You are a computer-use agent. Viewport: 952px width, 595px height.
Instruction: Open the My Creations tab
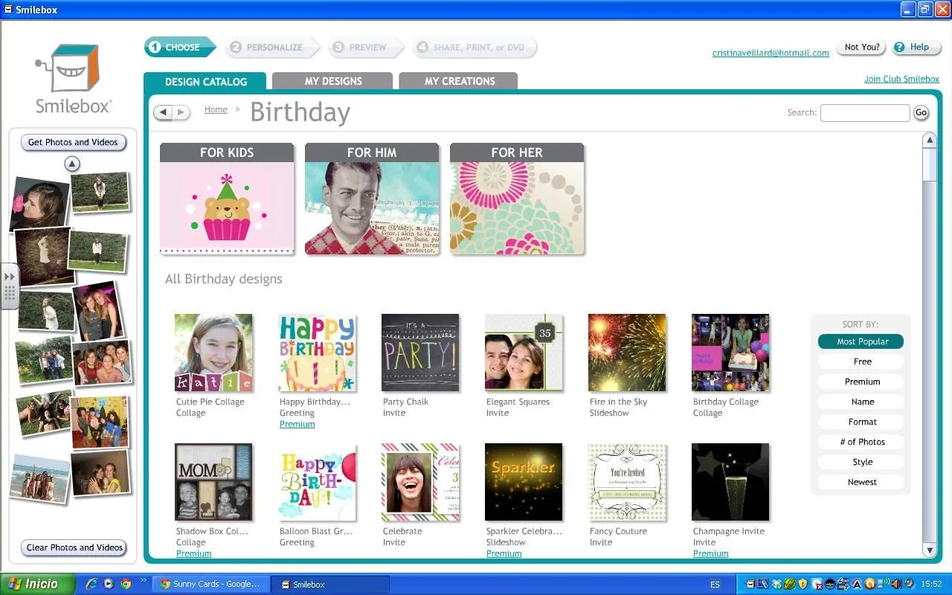(x=459, y=81)
